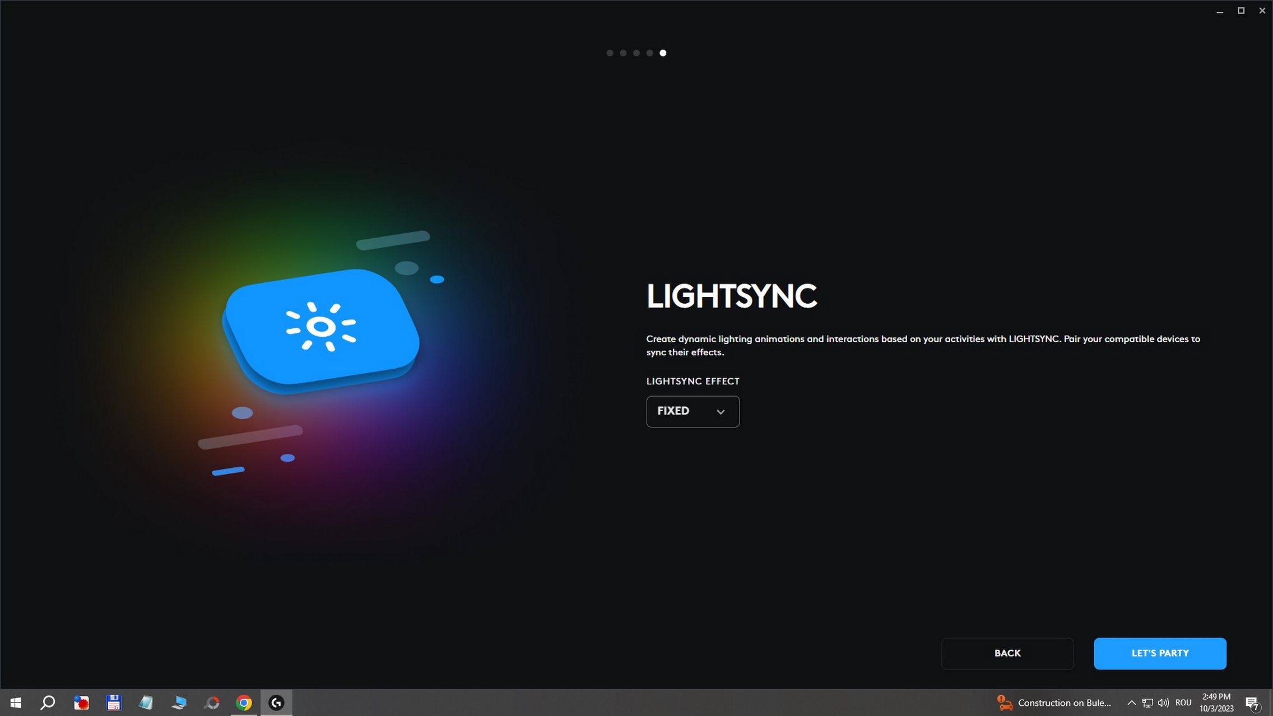
Task: Expand hidden system tray icons chevron
Action: (1131, 703)
